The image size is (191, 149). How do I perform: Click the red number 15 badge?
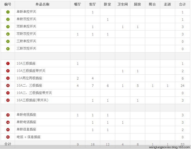tap(8, 130)
